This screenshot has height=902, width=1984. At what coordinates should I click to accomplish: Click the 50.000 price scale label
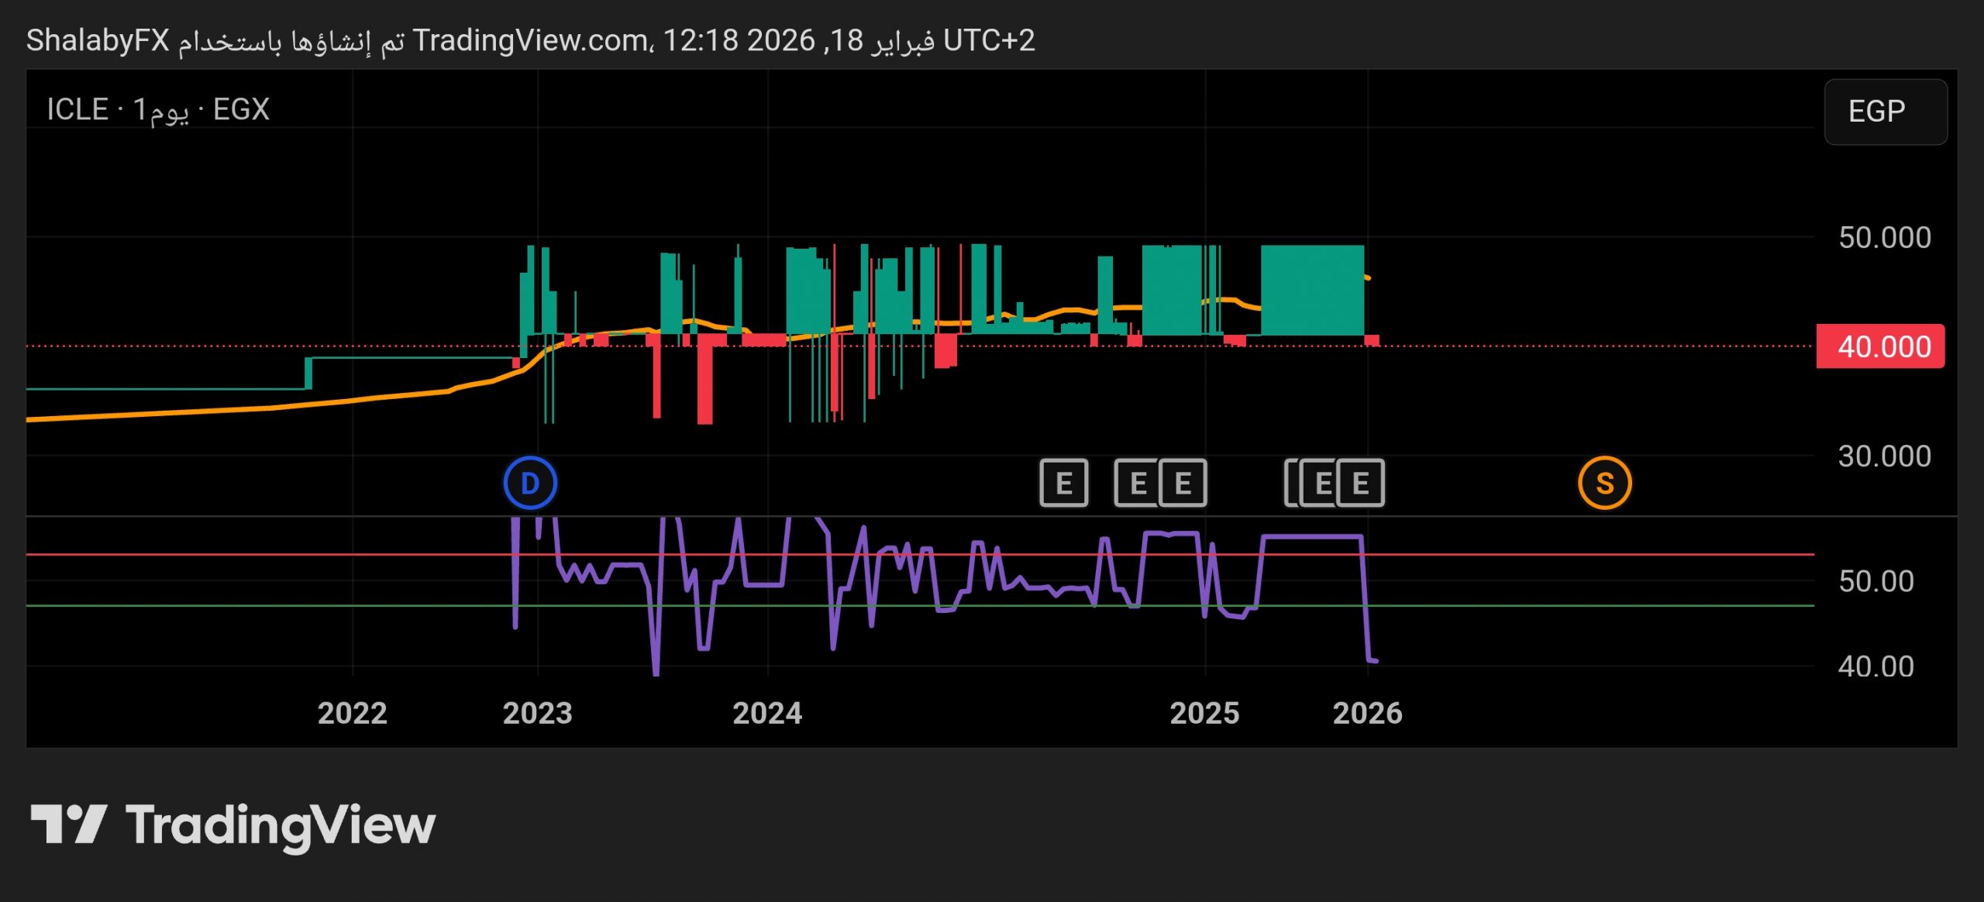1884,237
